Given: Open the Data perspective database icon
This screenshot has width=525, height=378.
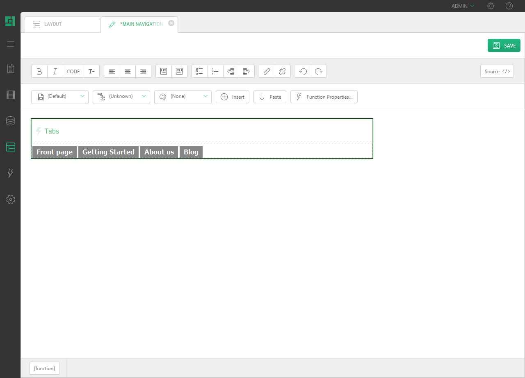Looking at the screenshot, I should 11,121.
